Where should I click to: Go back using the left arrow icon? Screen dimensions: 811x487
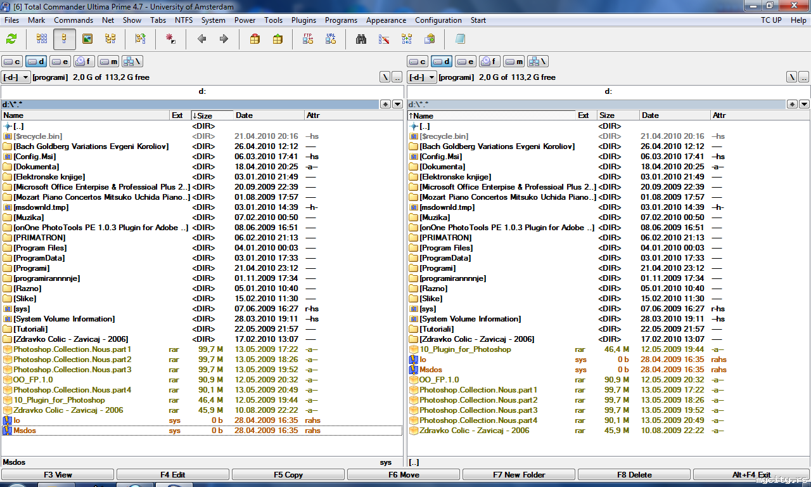tap(202, 39)
